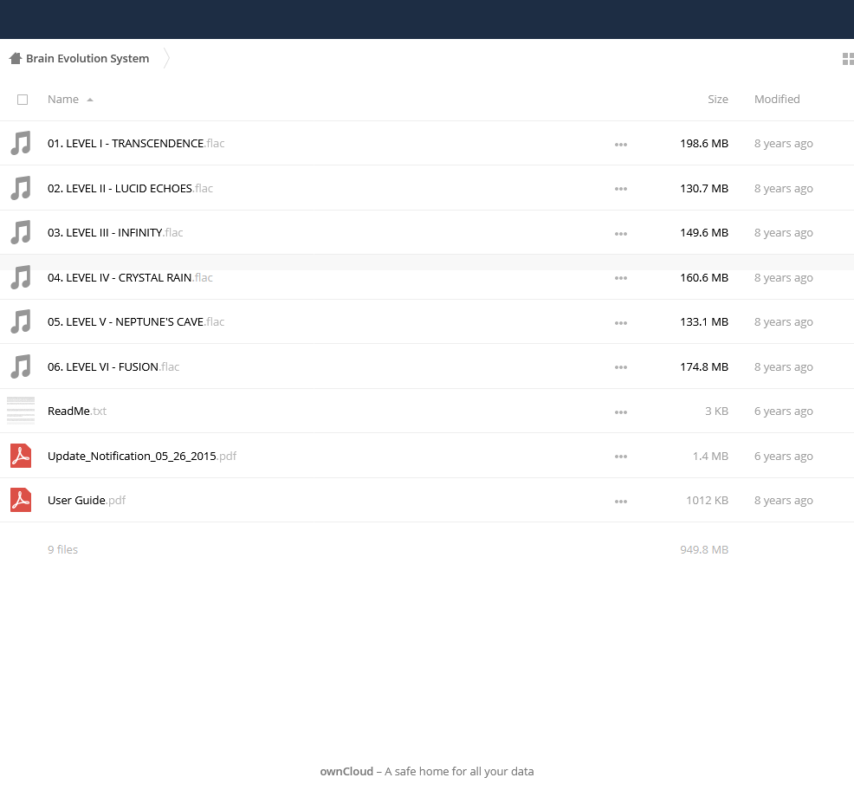Screen dimensions: 854x797
Task: Open the User Guide.pdf file
Action: point(87,500)
